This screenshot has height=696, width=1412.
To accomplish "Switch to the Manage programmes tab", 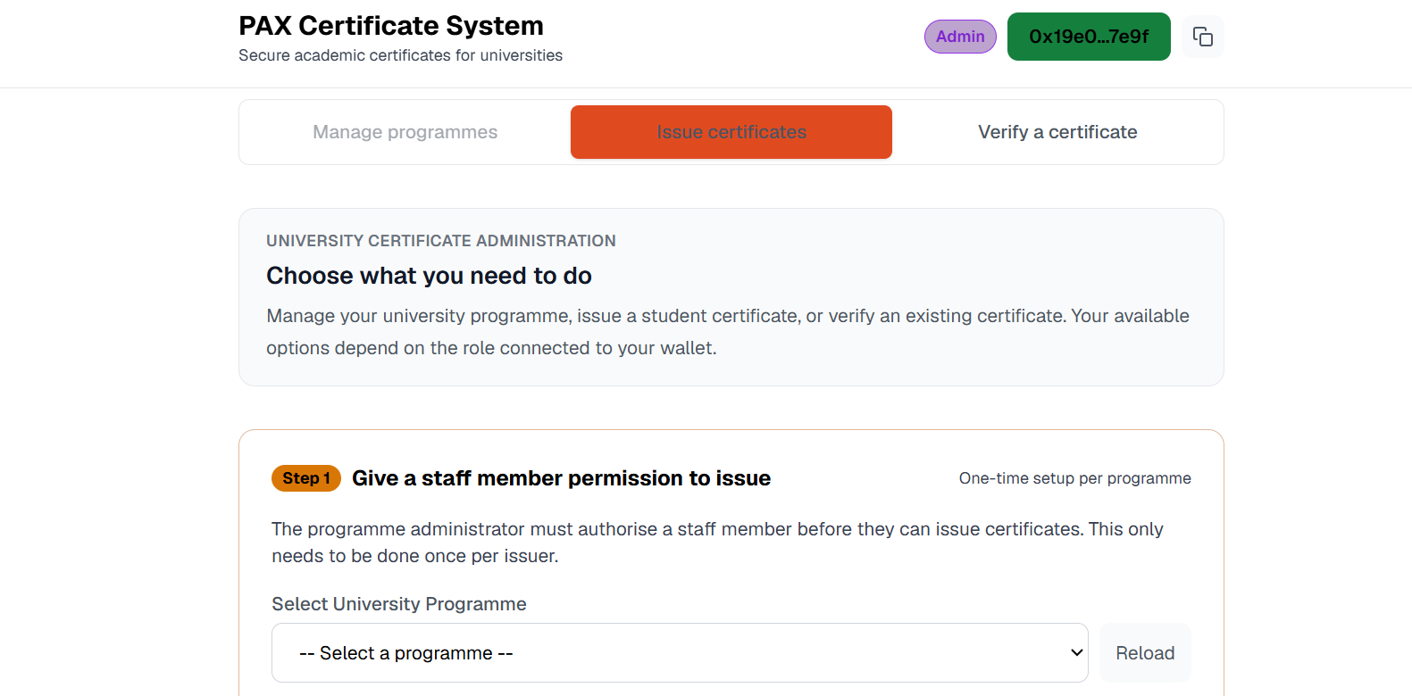I will click(x=405, y=132).
